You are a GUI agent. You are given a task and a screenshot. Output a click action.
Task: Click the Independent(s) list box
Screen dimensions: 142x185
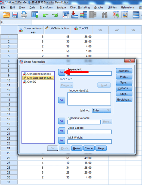pyautogui.click(x=89, y=99)
